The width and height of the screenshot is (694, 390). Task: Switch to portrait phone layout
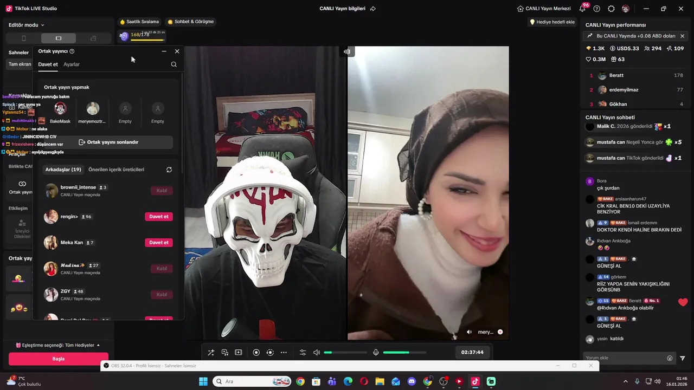[x=23, y=38]
